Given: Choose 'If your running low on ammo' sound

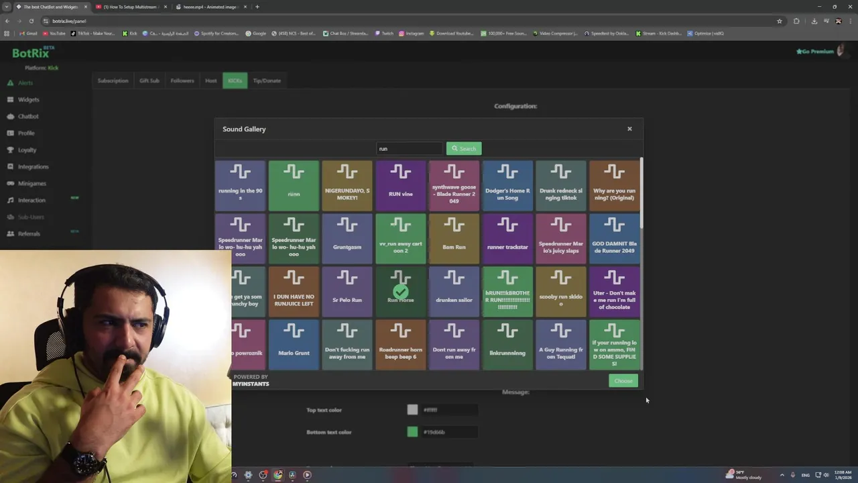Looking at the screenshot, I should point(614,345).
